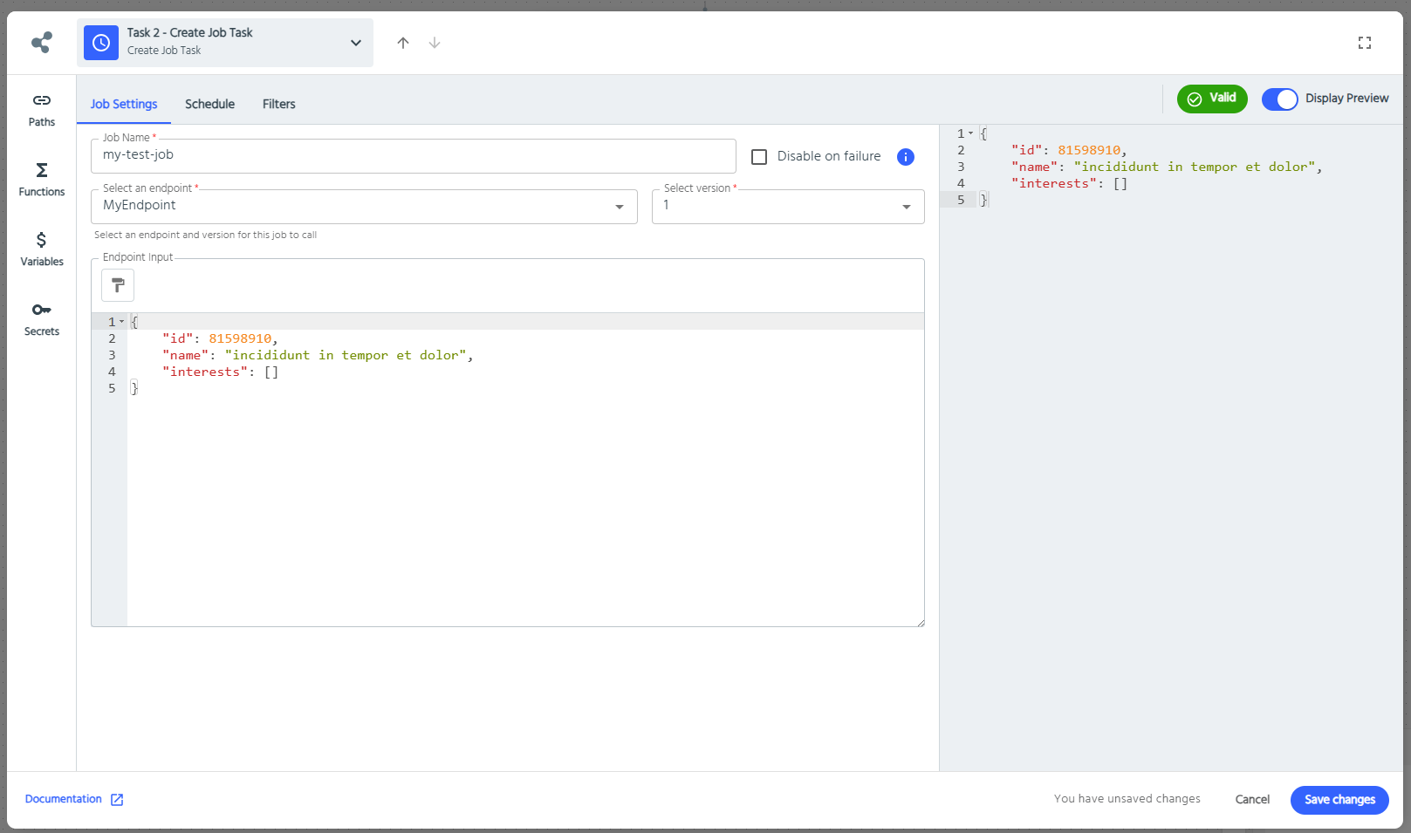Click the Cancel button
The width and height of the screenshot is (1411, 833).
(x=1252, y=800)
